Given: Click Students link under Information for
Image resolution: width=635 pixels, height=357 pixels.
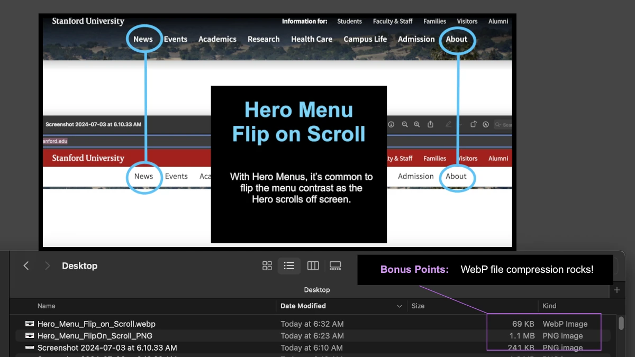Looking at the screenshot, I should [x=349, y=22].
